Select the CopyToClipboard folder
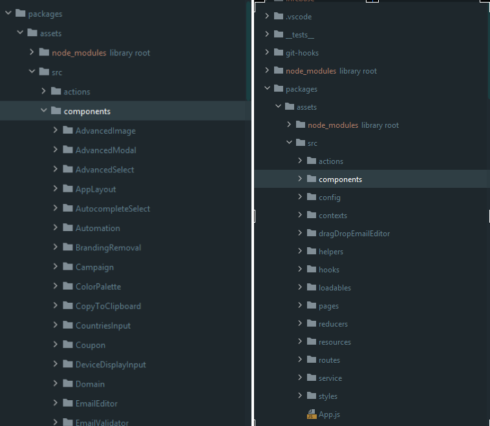 (x=108, y=306)
